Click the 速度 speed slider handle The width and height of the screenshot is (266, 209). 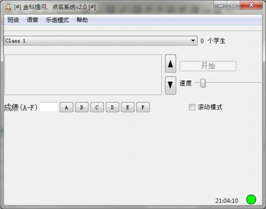(x=203, y=83)
